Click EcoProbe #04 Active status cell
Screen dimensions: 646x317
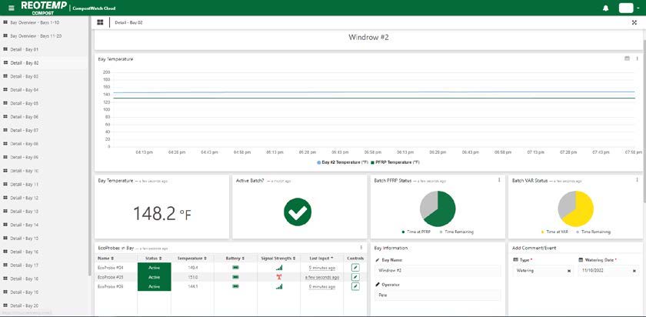[x=154, y=268]
